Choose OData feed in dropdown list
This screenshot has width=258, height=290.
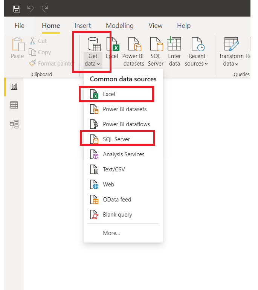tap(123, 199)
